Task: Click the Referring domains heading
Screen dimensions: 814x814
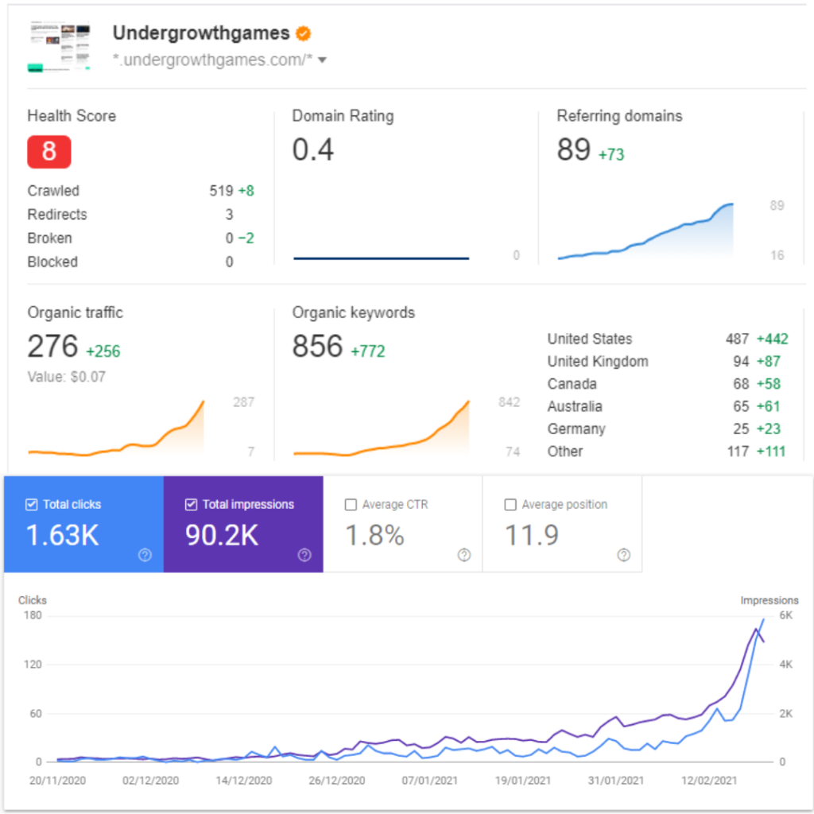Action: pos(620,116)
